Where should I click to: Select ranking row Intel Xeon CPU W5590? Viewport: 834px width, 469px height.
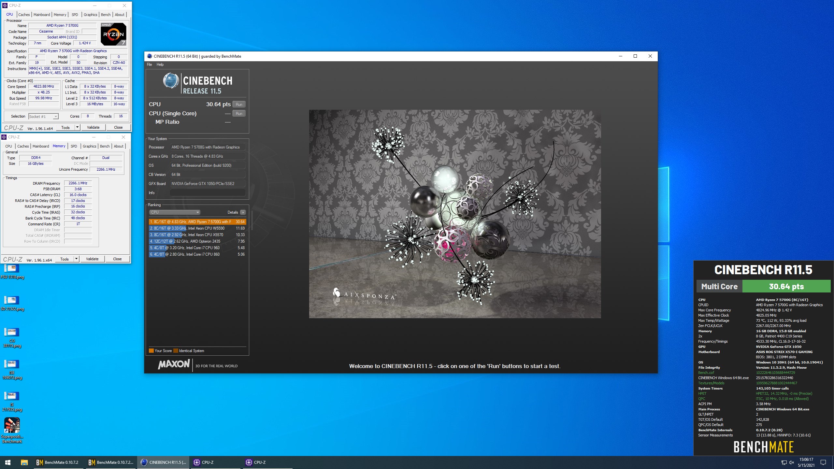(x=197, y=228)
